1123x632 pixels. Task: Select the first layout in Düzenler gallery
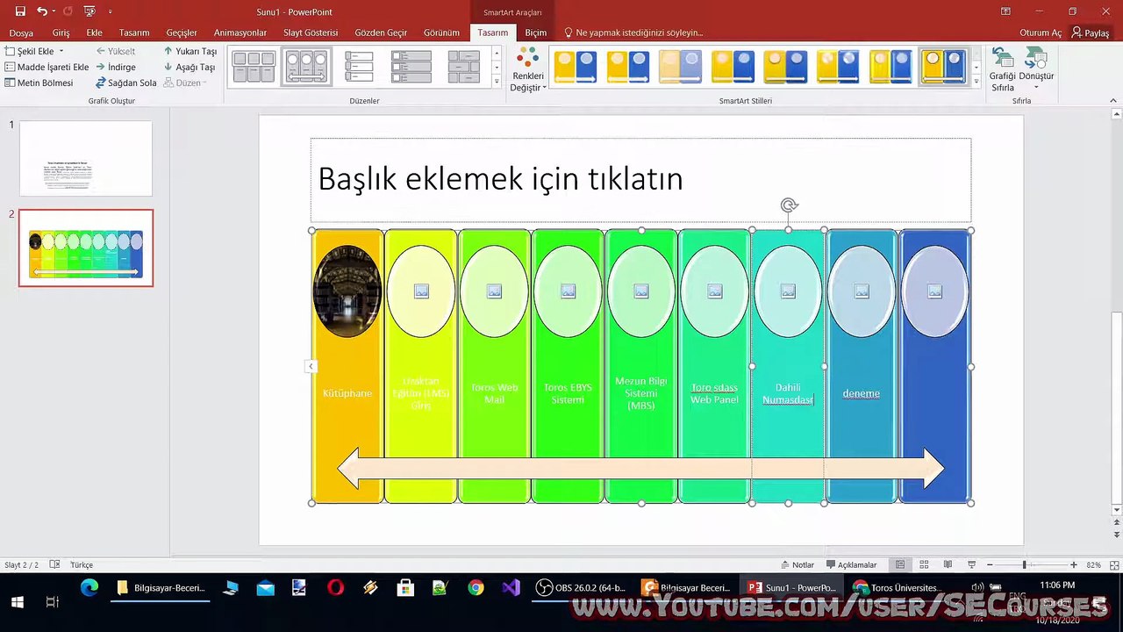click(254, 67)
